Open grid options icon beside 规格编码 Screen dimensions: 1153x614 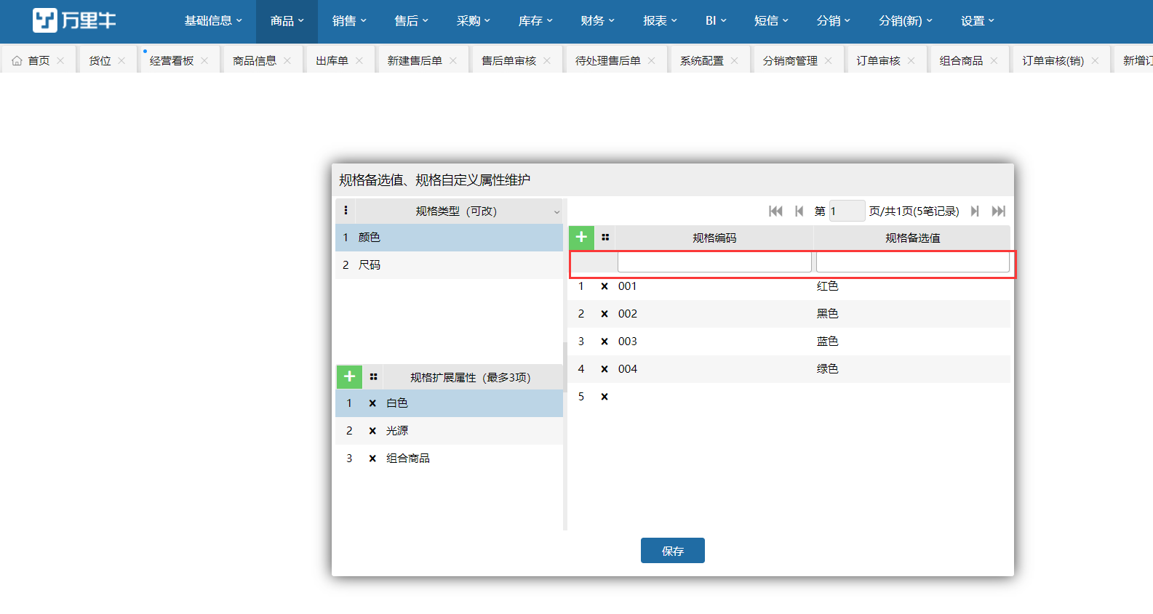tap(605, 238)
